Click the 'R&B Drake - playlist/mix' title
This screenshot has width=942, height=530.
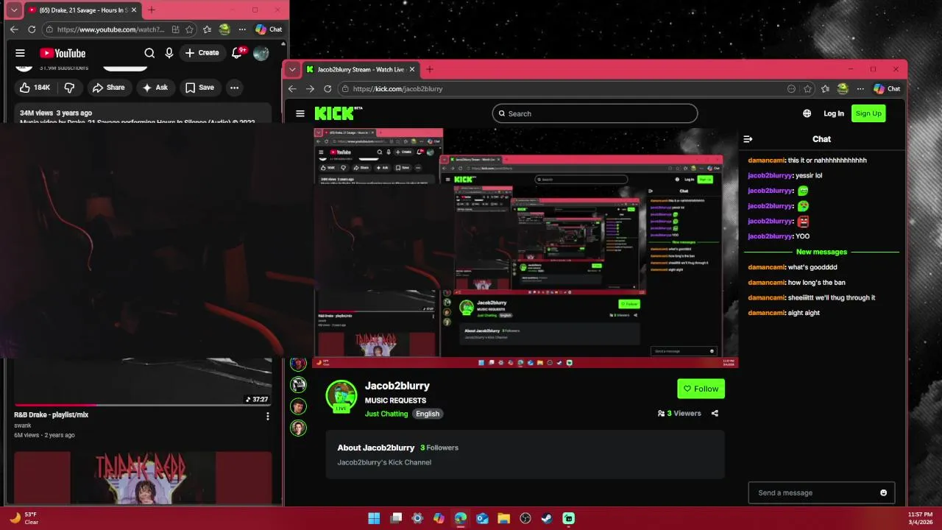pos(52,415)
